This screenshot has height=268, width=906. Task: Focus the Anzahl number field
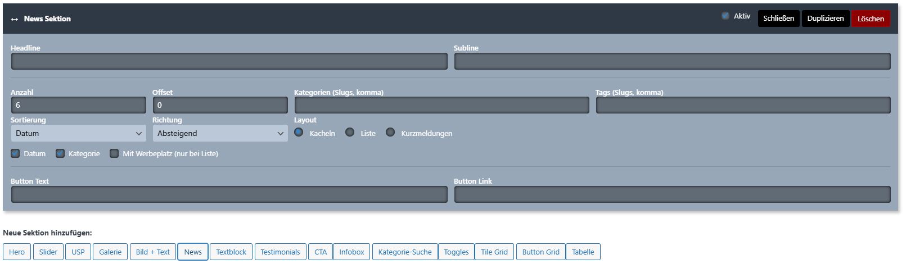tap(78, 105)
